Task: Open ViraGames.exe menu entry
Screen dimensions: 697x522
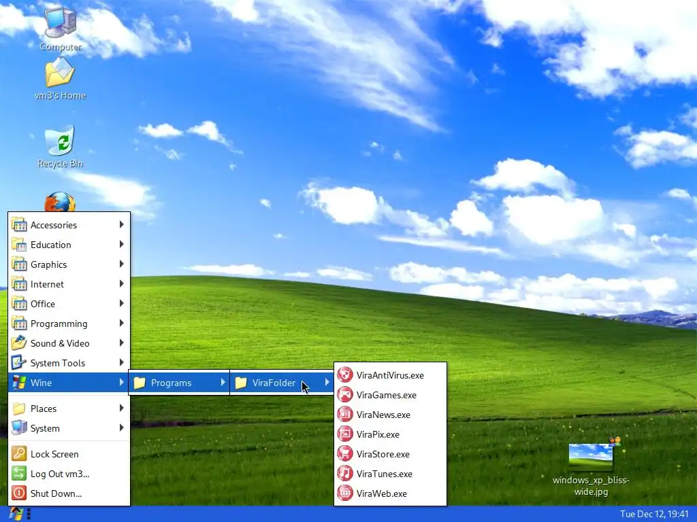Action: pos(390,395)
